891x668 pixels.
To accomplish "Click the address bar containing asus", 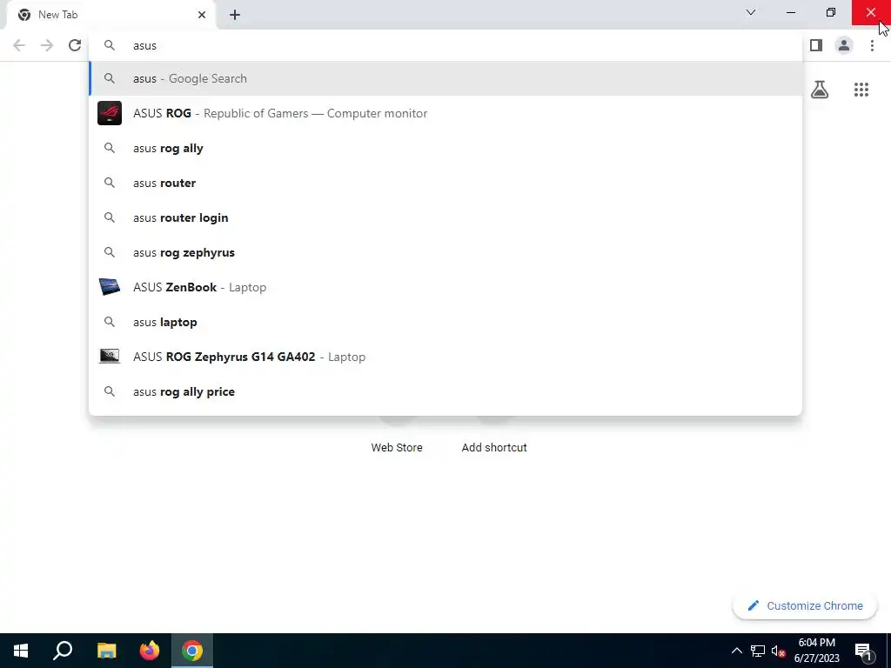I will (445, 45).
